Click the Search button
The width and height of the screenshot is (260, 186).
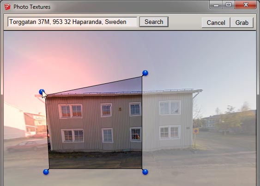(154, 22)
